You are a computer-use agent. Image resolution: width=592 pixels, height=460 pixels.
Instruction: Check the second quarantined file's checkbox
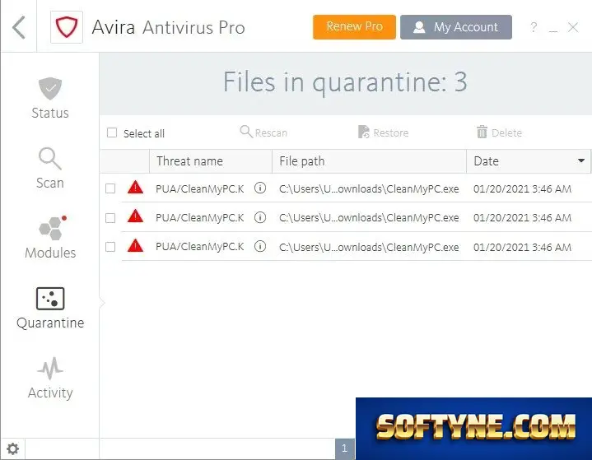(110, 218)
